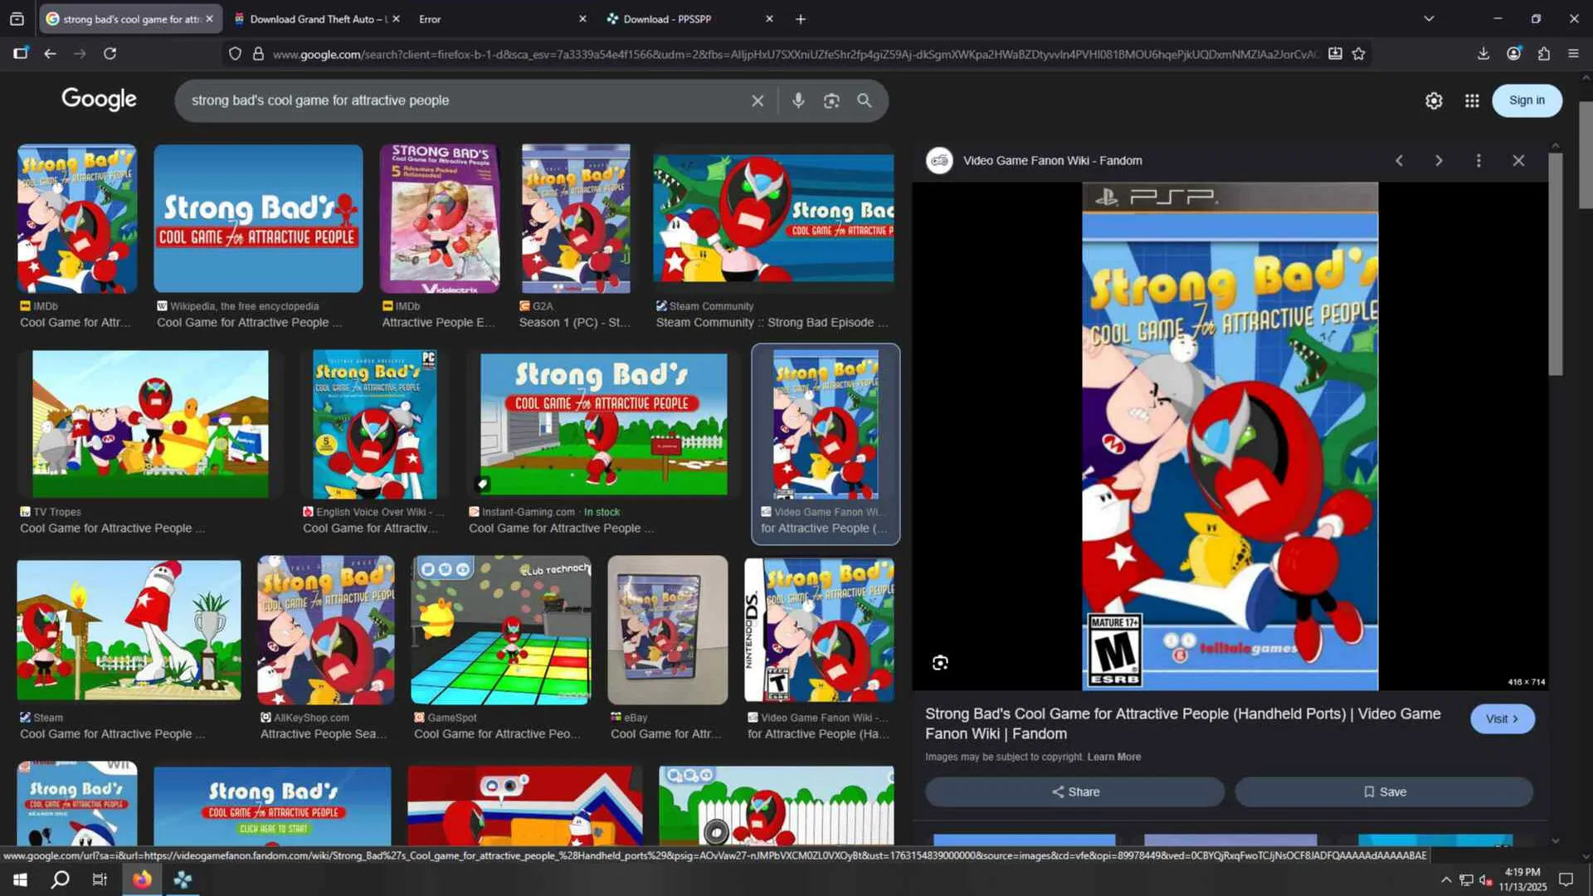
Task: Switch to Download Grand Theft Auto tab
Action: 311,18
